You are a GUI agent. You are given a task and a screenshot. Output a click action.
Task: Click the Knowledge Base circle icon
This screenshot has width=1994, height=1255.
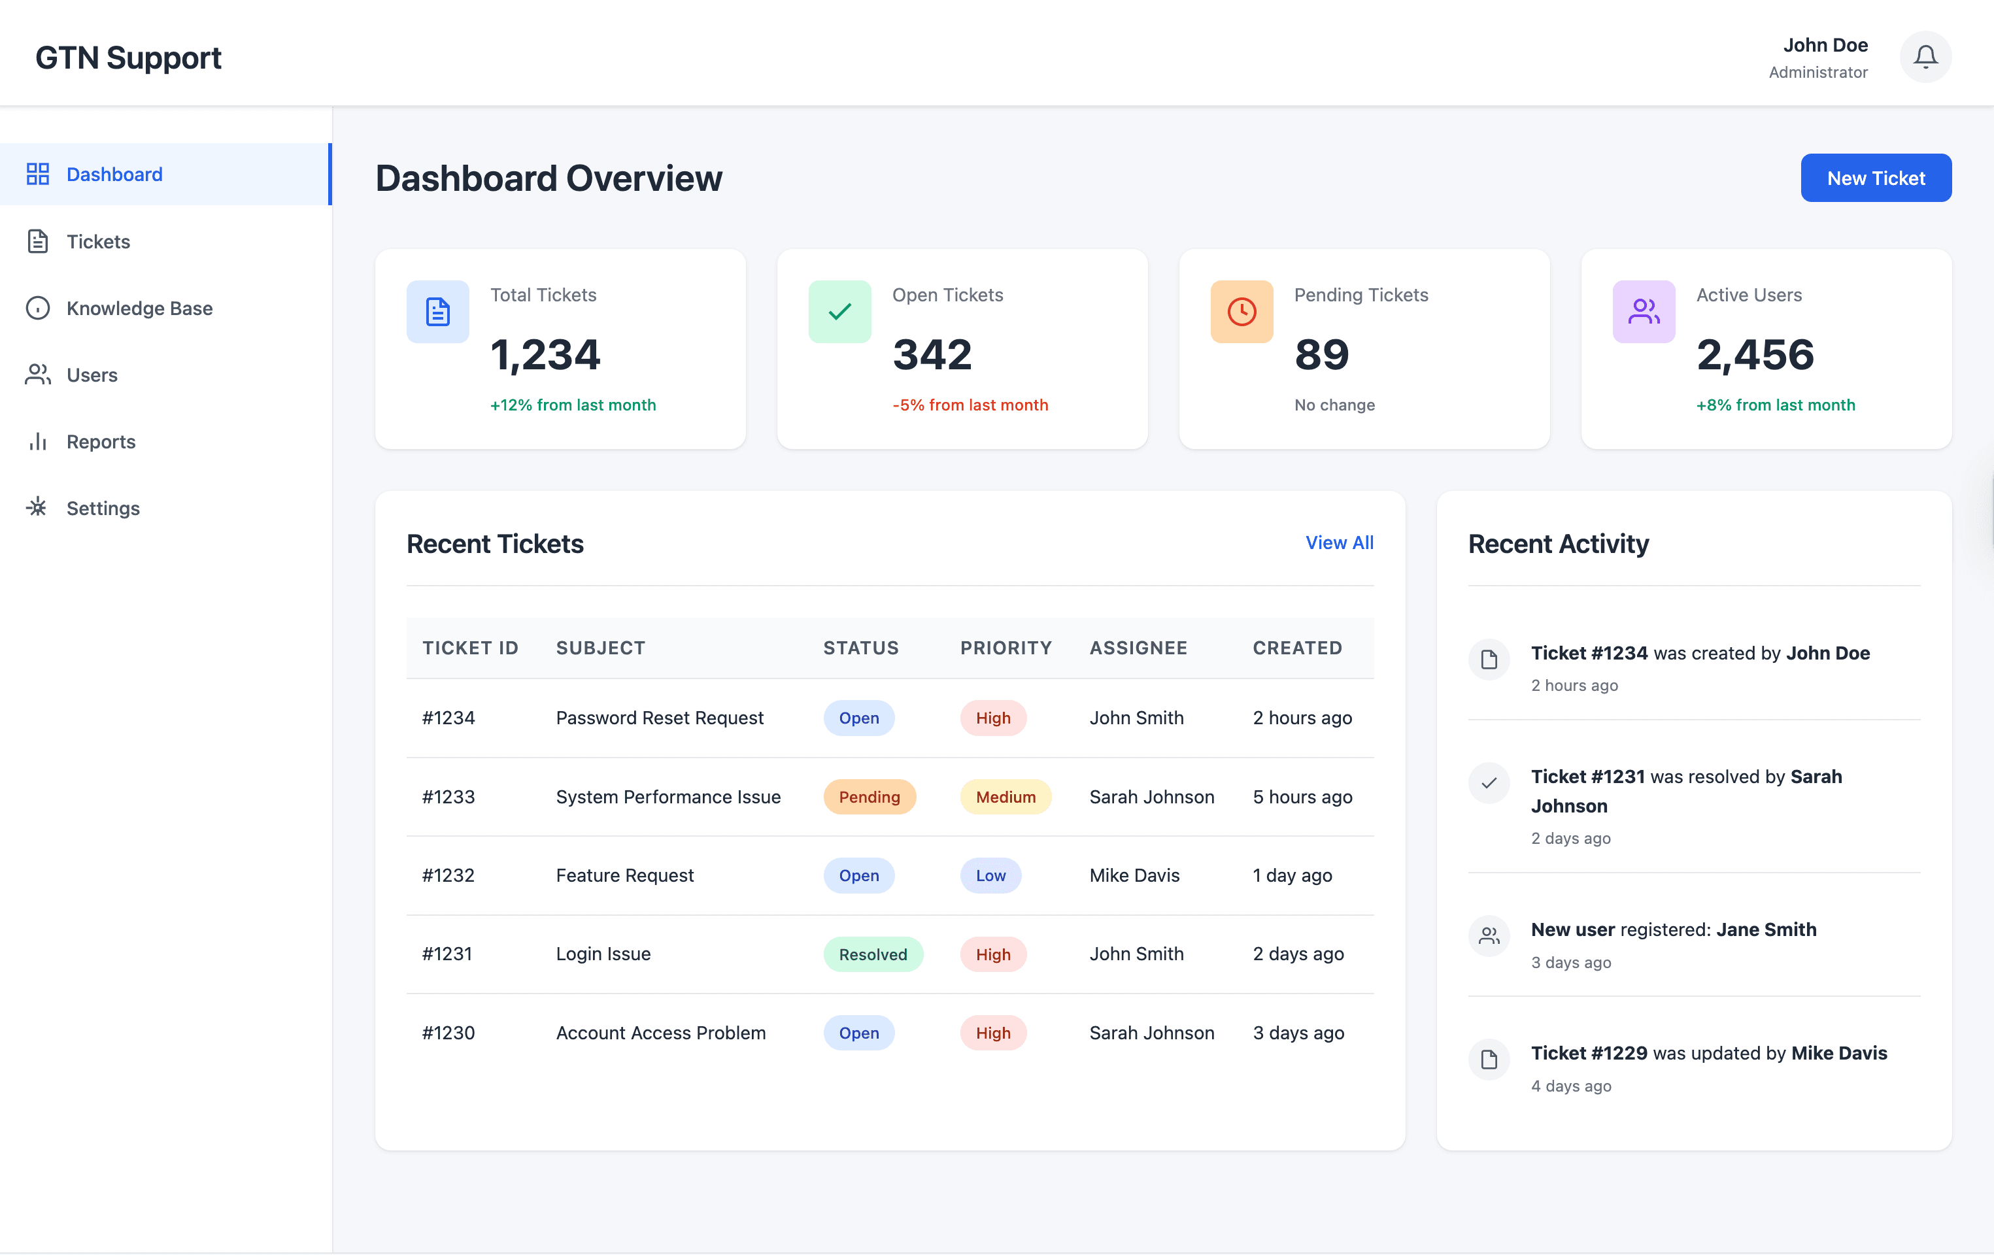(37, 308)
